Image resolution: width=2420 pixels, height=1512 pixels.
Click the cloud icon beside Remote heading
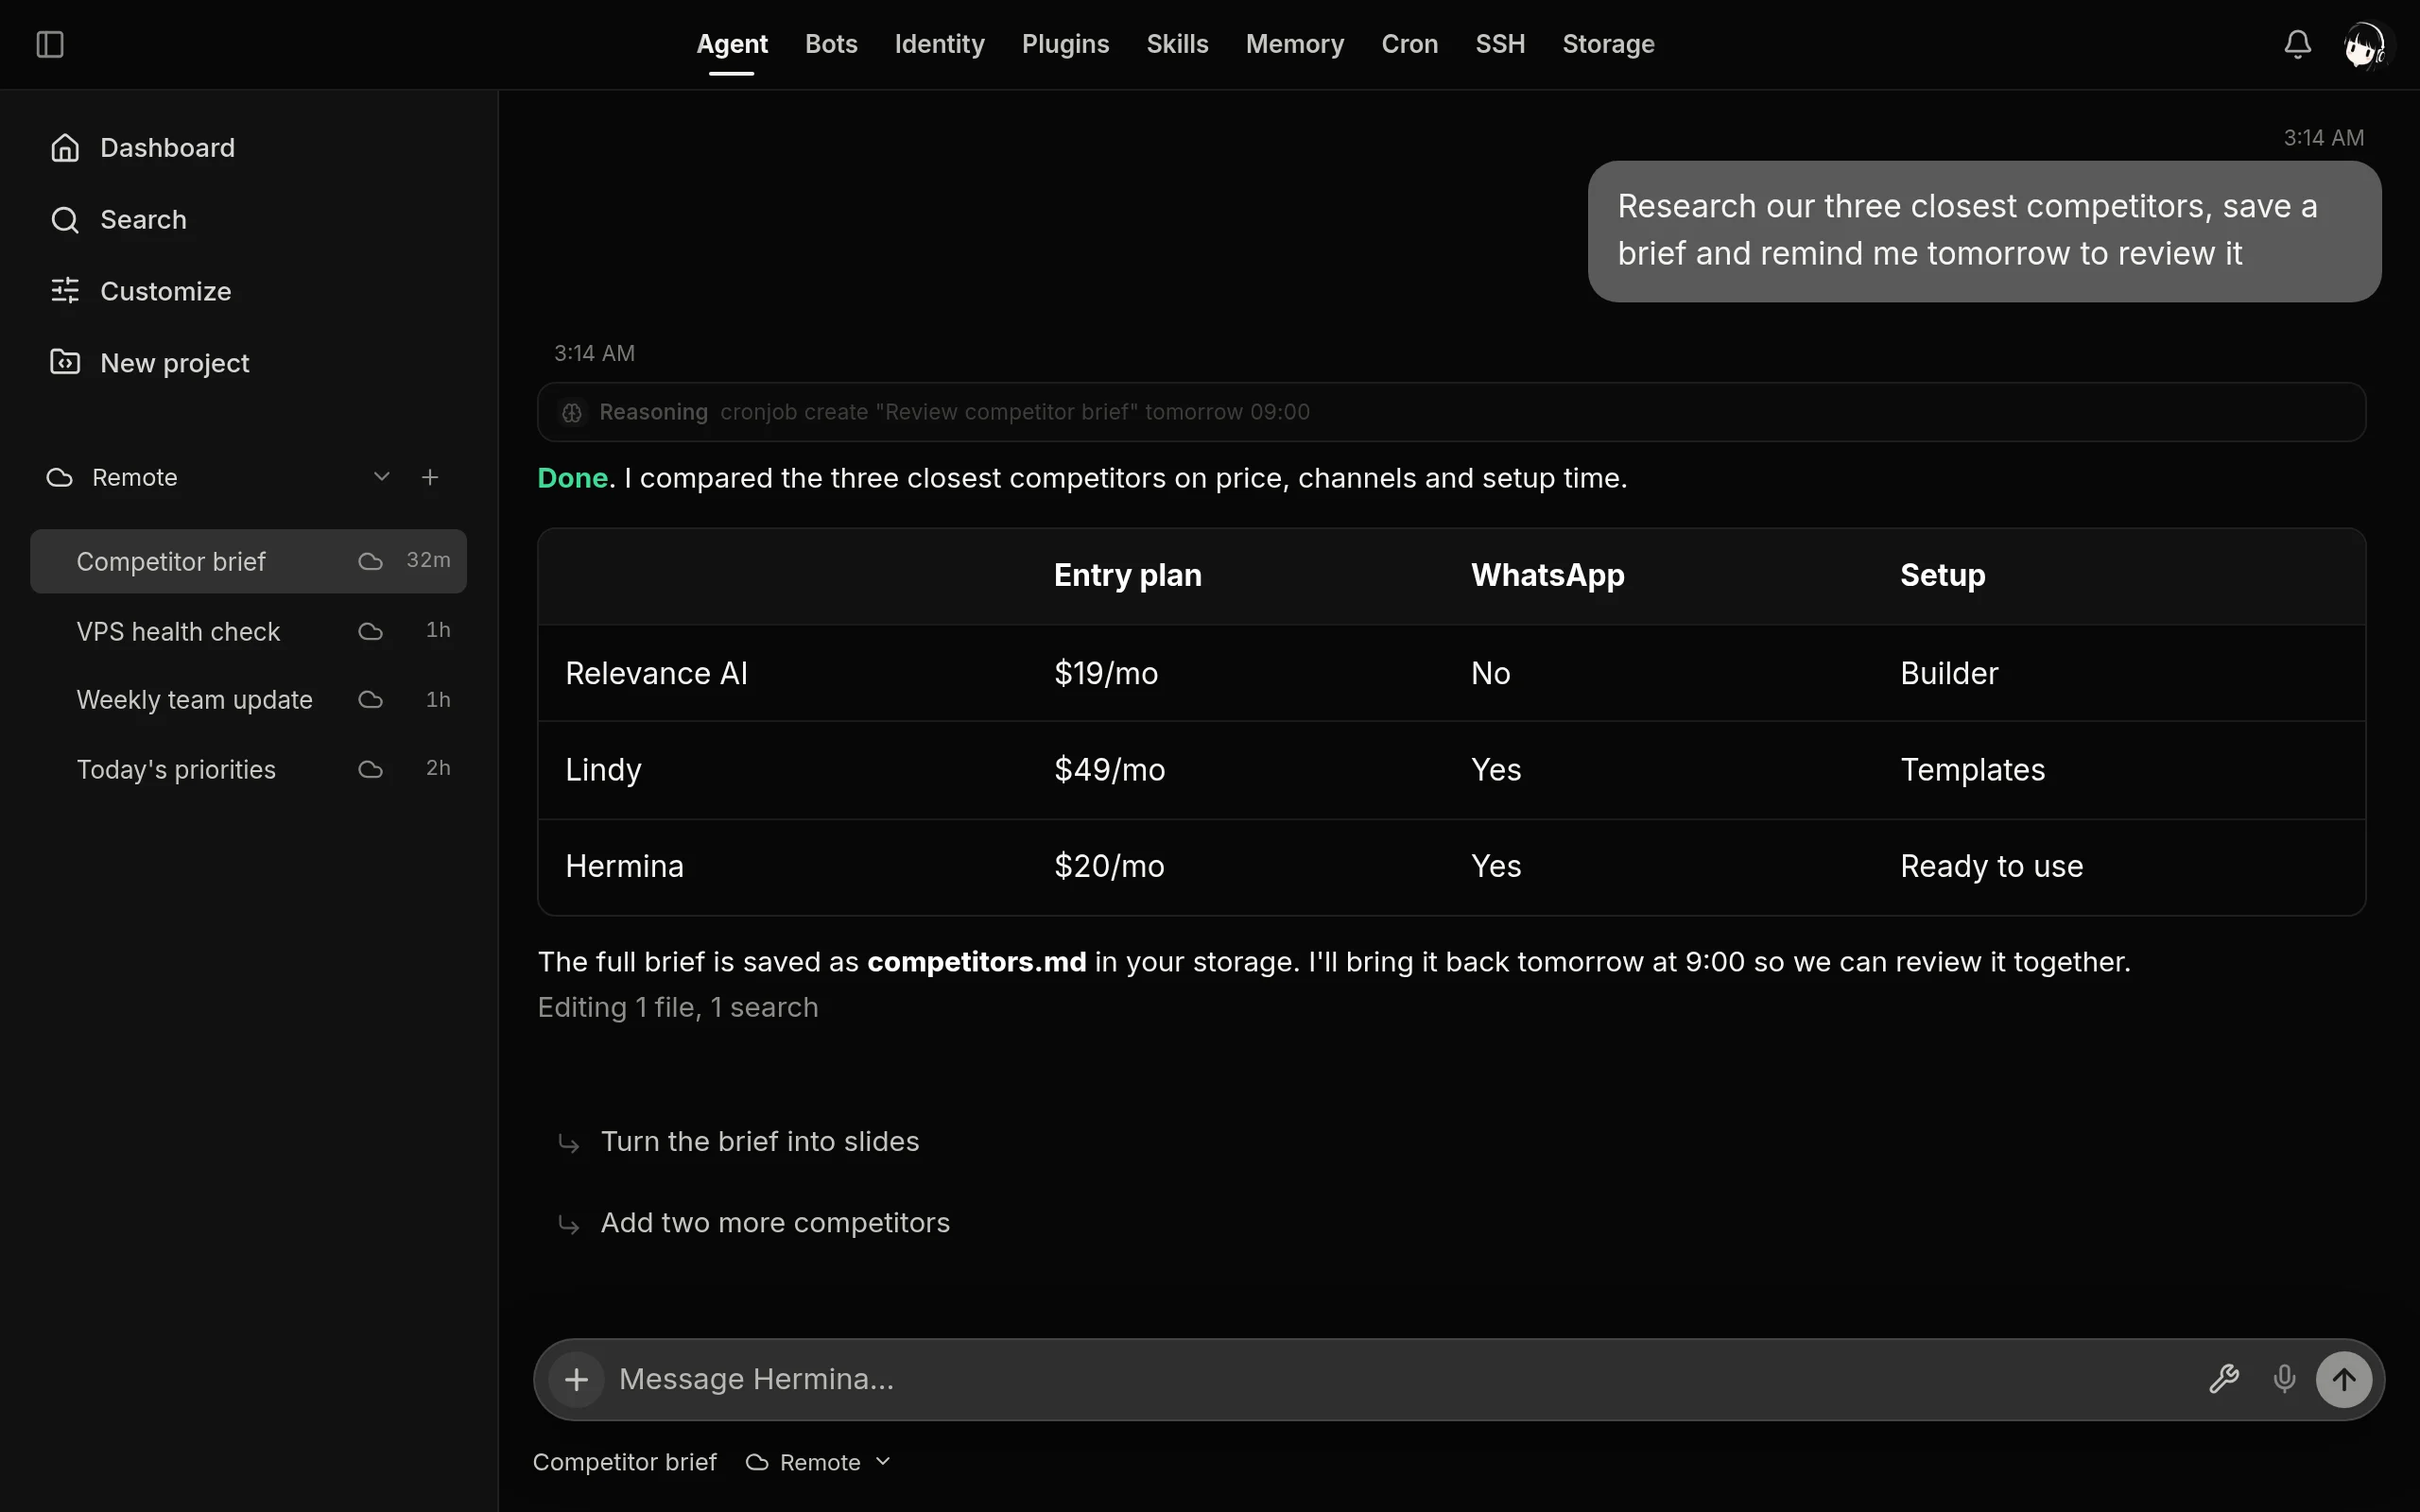coord(60,478)
